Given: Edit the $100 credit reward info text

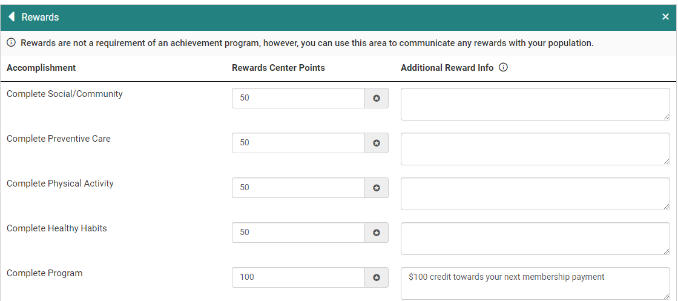Looking at the screenshot, I should tap(535, 283).
